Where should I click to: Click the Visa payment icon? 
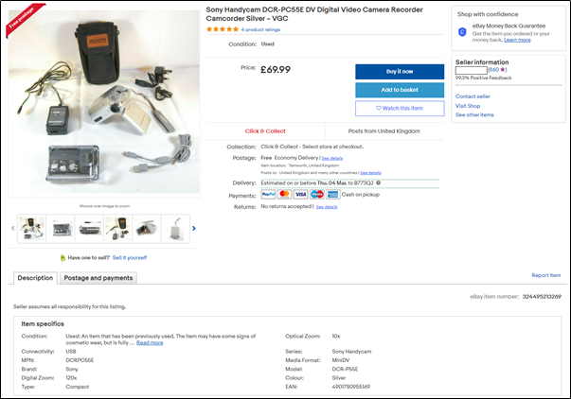[x=301, y=195]
